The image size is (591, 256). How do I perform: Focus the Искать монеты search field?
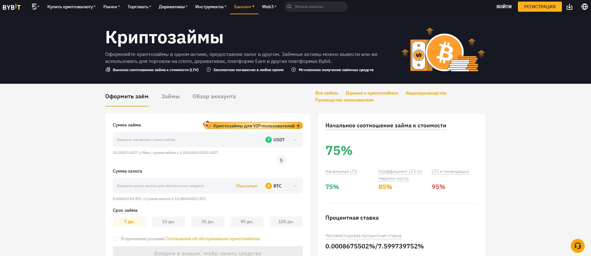pyautogui.click(x=316, y=7)
